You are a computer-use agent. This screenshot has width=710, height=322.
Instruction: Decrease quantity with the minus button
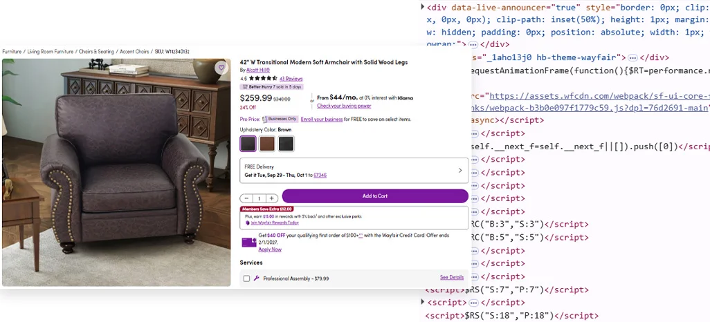246,198
